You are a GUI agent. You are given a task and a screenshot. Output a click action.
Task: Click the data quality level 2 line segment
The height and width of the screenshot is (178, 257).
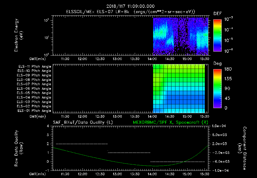[x=82, y=144]
